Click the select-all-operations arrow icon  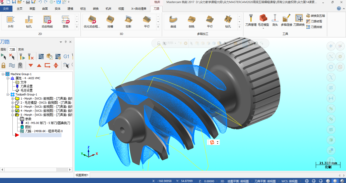(x=4, y=57)
